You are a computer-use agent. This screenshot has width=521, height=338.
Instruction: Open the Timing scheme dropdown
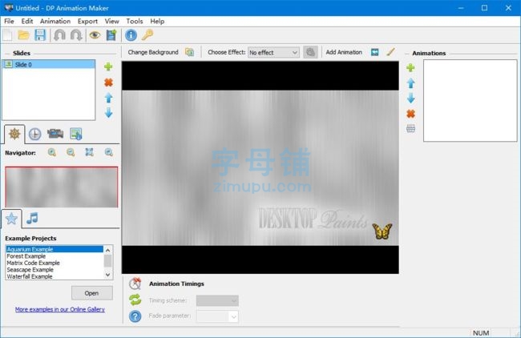(x=217, y=300)
